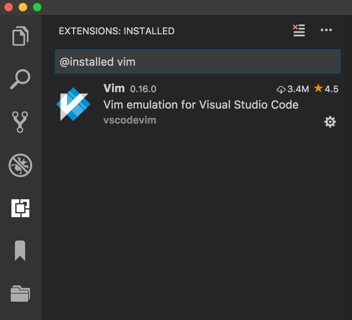Close the window with red button
This screenshot has height=320, width=352.
9,7
